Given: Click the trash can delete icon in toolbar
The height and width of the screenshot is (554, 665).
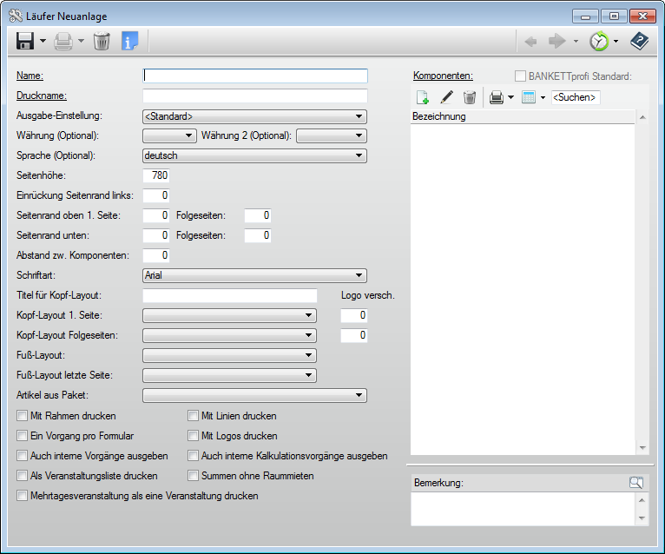Looking at the screenshot, I should [x=102, y=41].
